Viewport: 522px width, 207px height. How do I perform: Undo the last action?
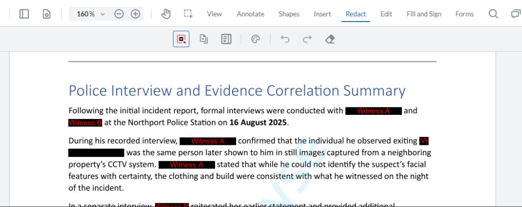click(x=285, y=40)
